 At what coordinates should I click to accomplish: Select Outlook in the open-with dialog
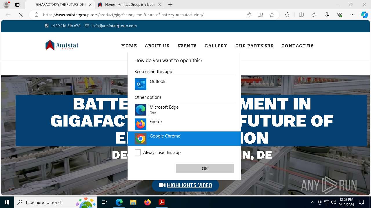coord(184,84)
